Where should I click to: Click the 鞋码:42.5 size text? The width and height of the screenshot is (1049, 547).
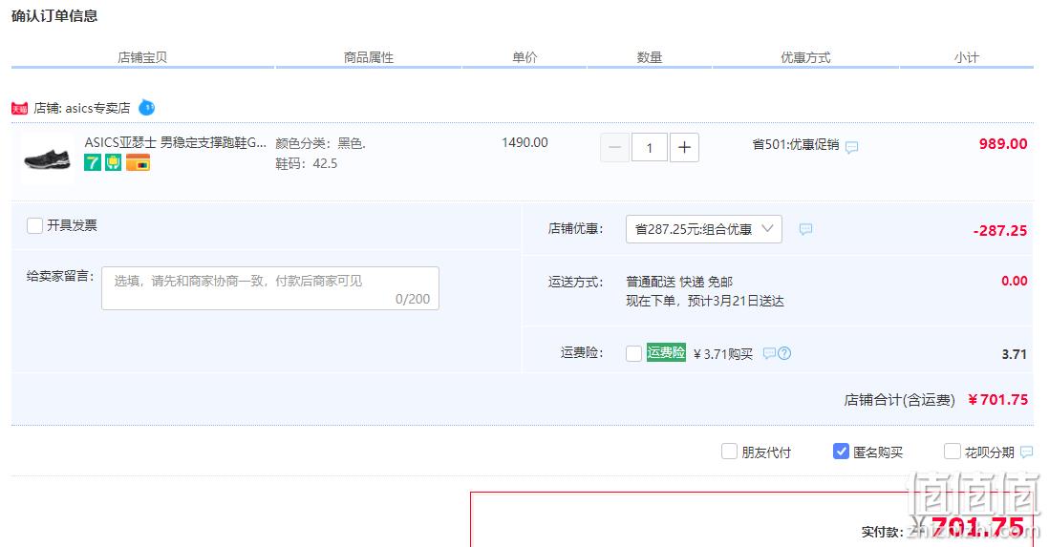coord(307,163)
